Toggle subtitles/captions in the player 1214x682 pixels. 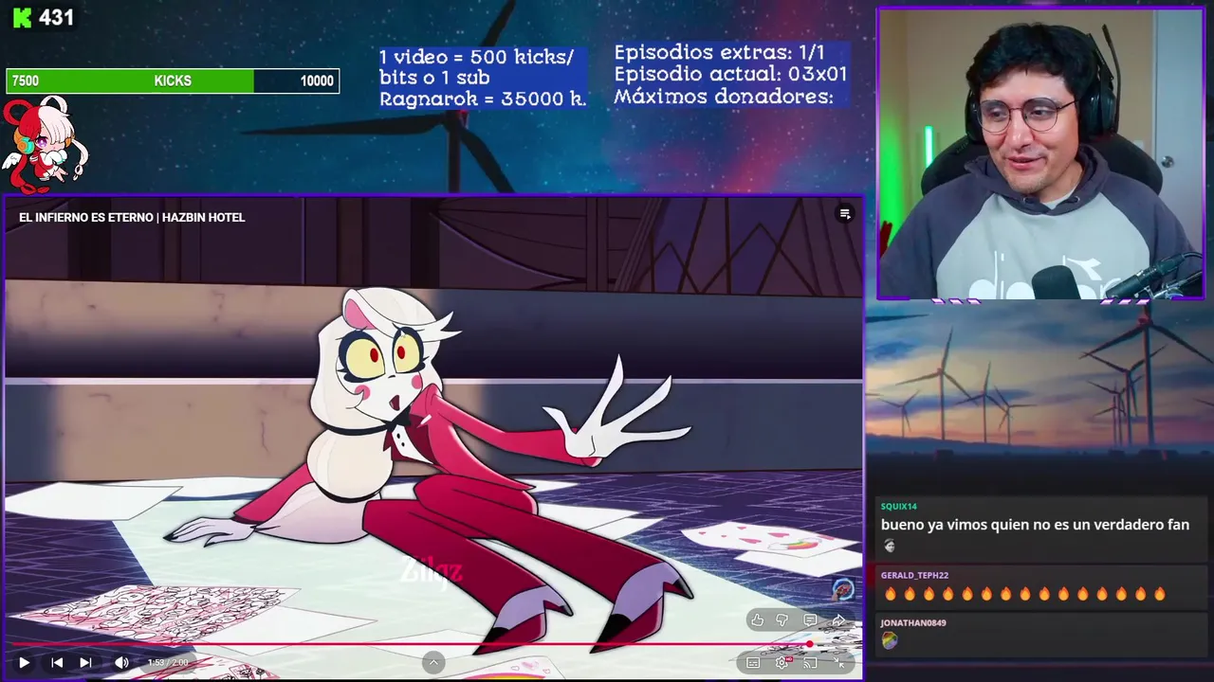tap(753, 663)
